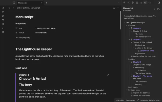Open the outgoing links pane tab

click(129, 3)
